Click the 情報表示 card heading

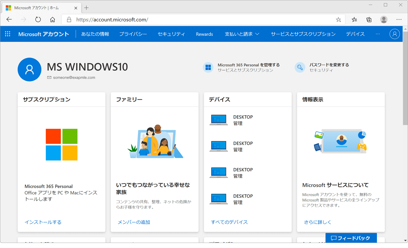point(313,99)
